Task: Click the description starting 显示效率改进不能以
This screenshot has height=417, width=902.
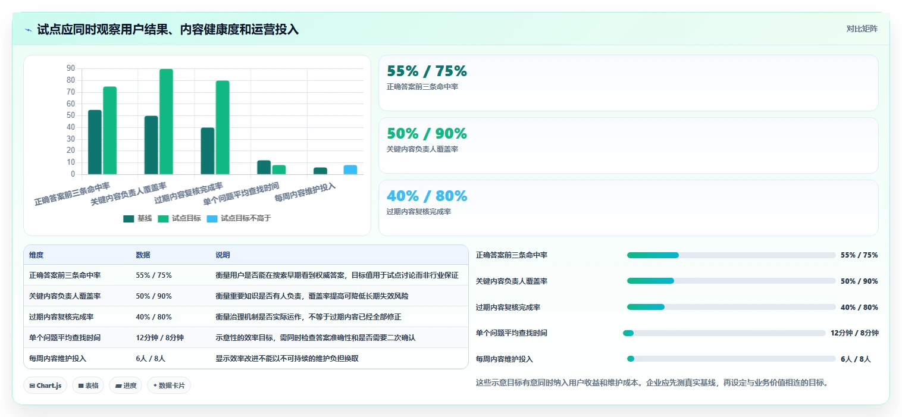Action: 287,359
